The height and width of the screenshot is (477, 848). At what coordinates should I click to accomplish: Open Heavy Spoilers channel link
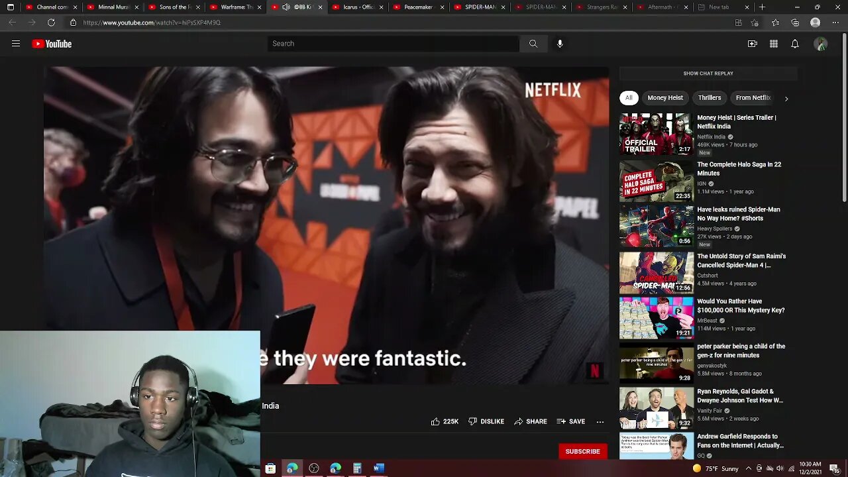point(714,229)
